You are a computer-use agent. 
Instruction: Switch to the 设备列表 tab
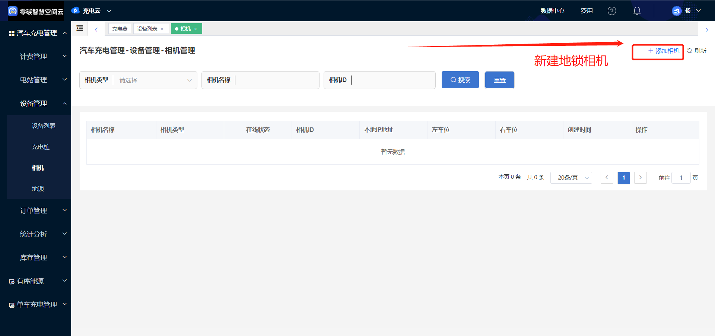pos(147,29)
